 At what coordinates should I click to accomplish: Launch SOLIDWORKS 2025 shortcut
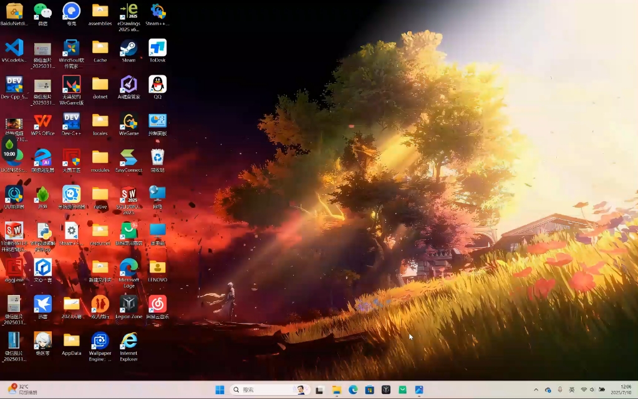click(128, 194)
